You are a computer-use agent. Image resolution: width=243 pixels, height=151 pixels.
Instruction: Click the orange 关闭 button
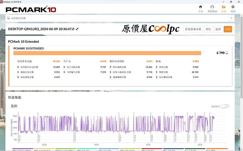(228, 29)
